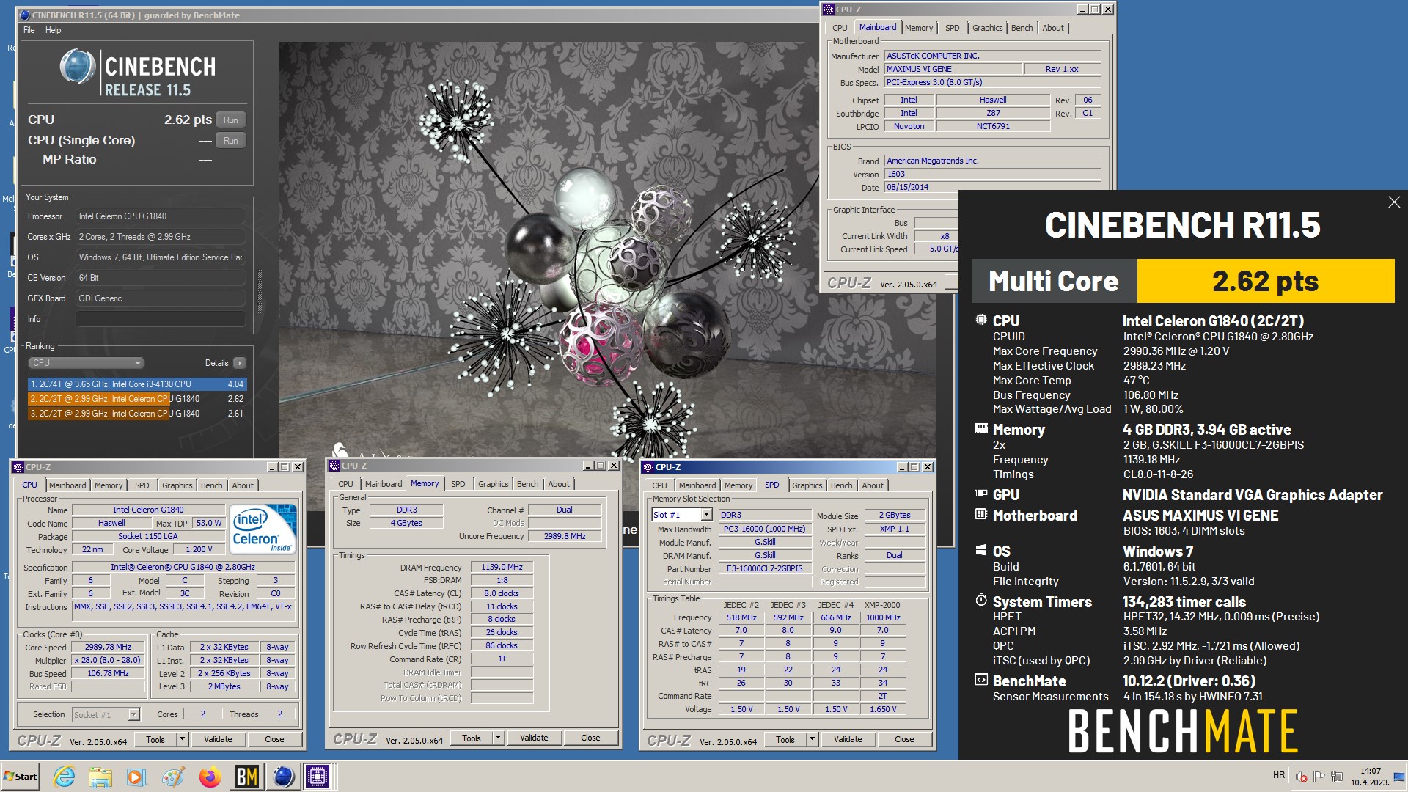This screenshot has width=1408, height=792.
Task: Open the Slot #1 memory slot dropdown
Action: click(x=682, y=515)
